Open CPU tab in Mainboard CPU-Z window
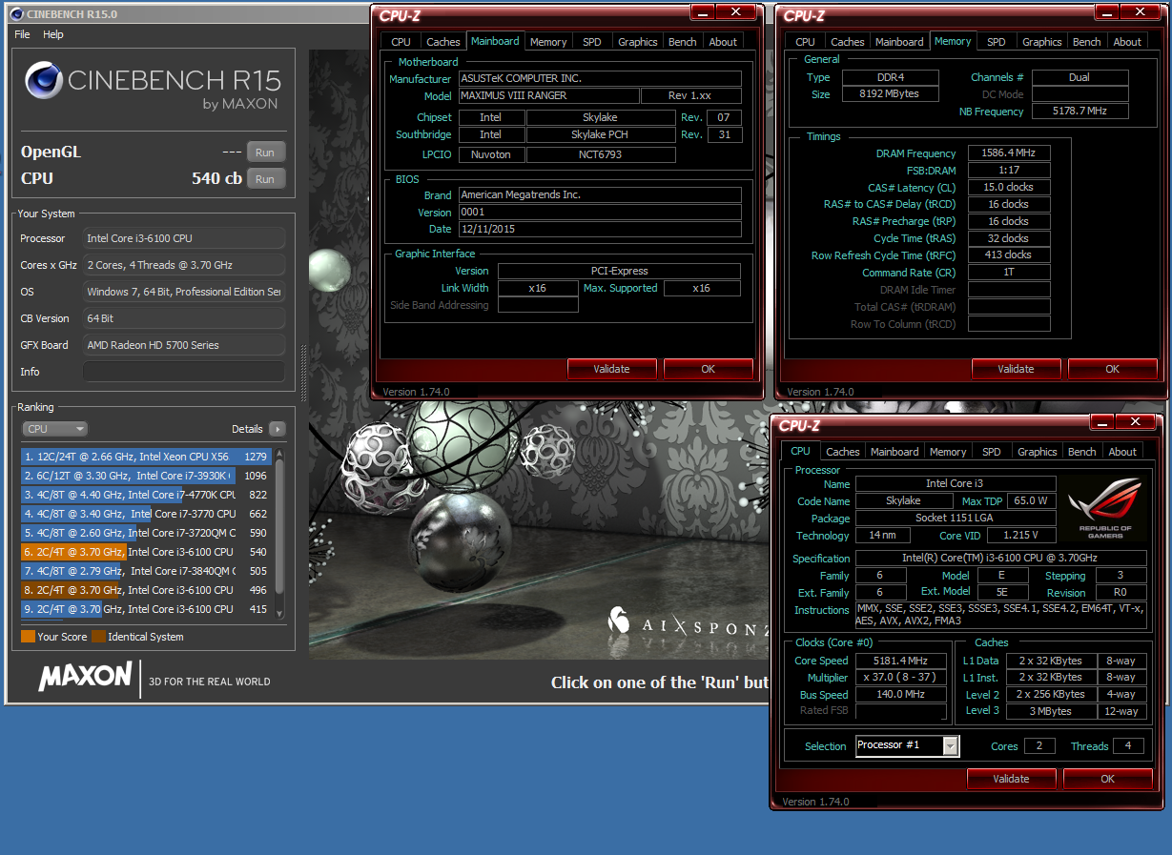The image size is (1172, 855). click(401, 42)
